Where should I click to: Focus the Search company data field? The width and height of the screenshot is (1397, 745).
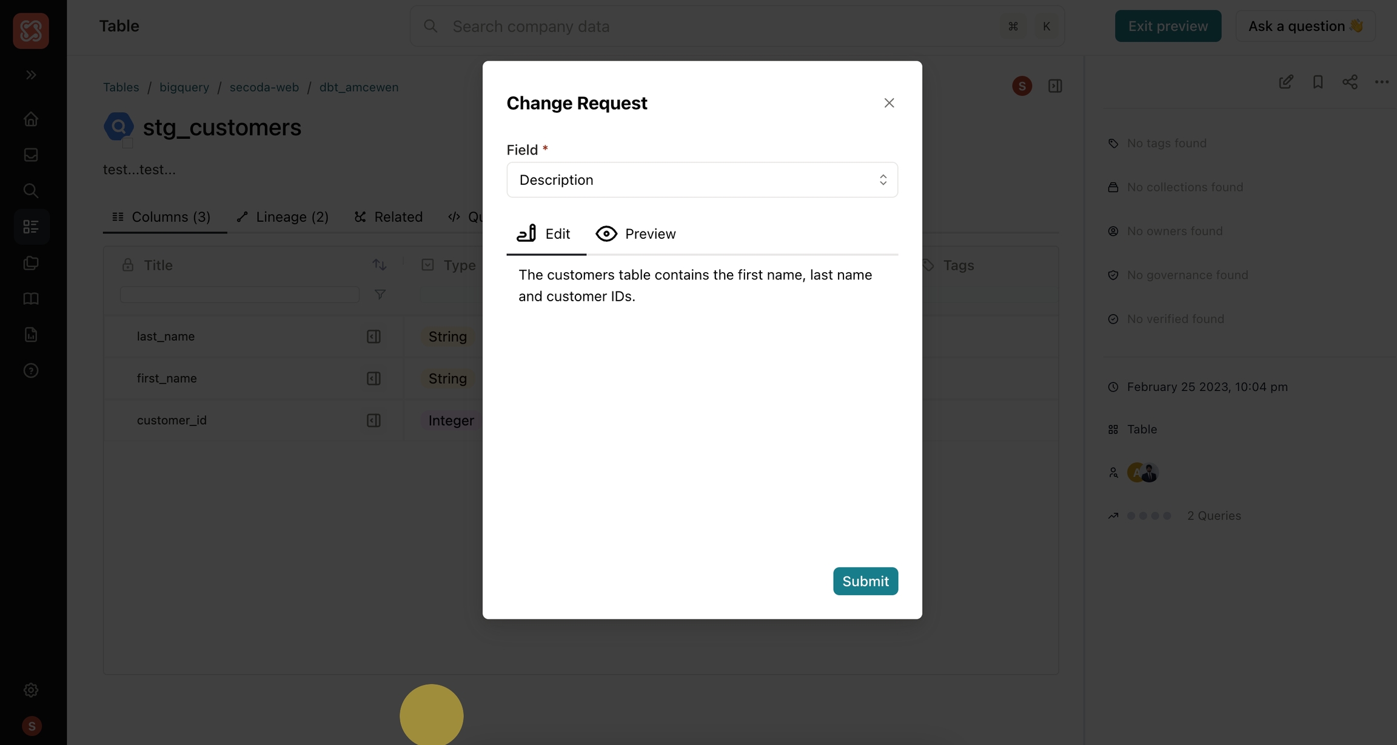pyautogui.click(x=737, y=26)
